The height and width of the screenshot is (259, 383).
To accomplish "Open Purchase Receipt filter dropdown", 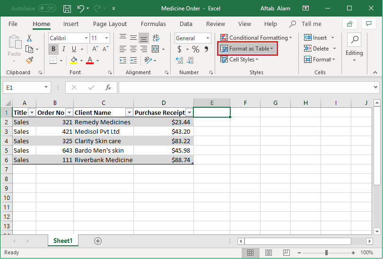I will (189, 112).
